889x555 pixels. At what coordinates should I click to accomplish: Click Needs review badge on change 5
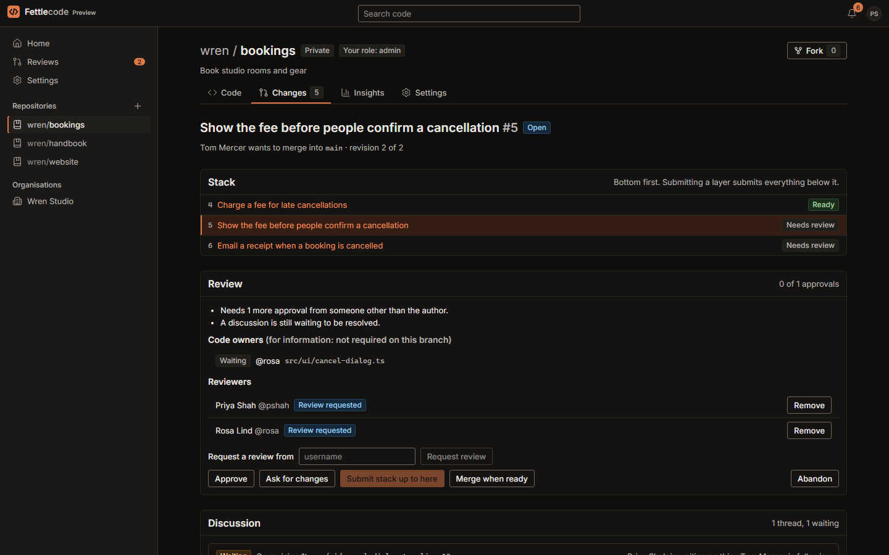coord(810,225)
